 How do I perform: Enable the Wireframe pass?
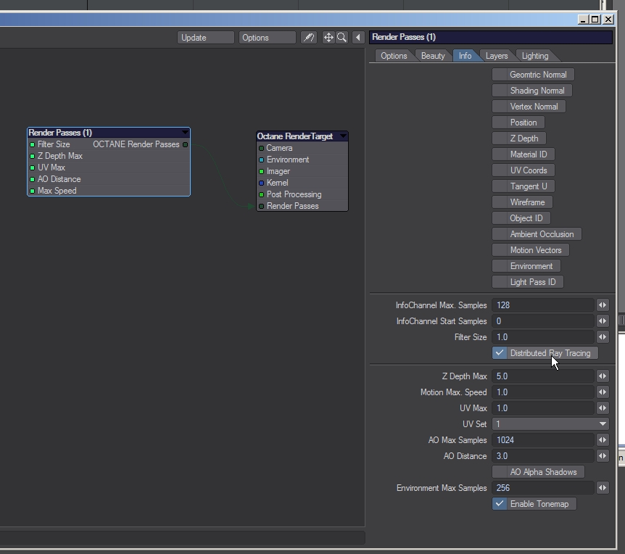coord(522,202)
